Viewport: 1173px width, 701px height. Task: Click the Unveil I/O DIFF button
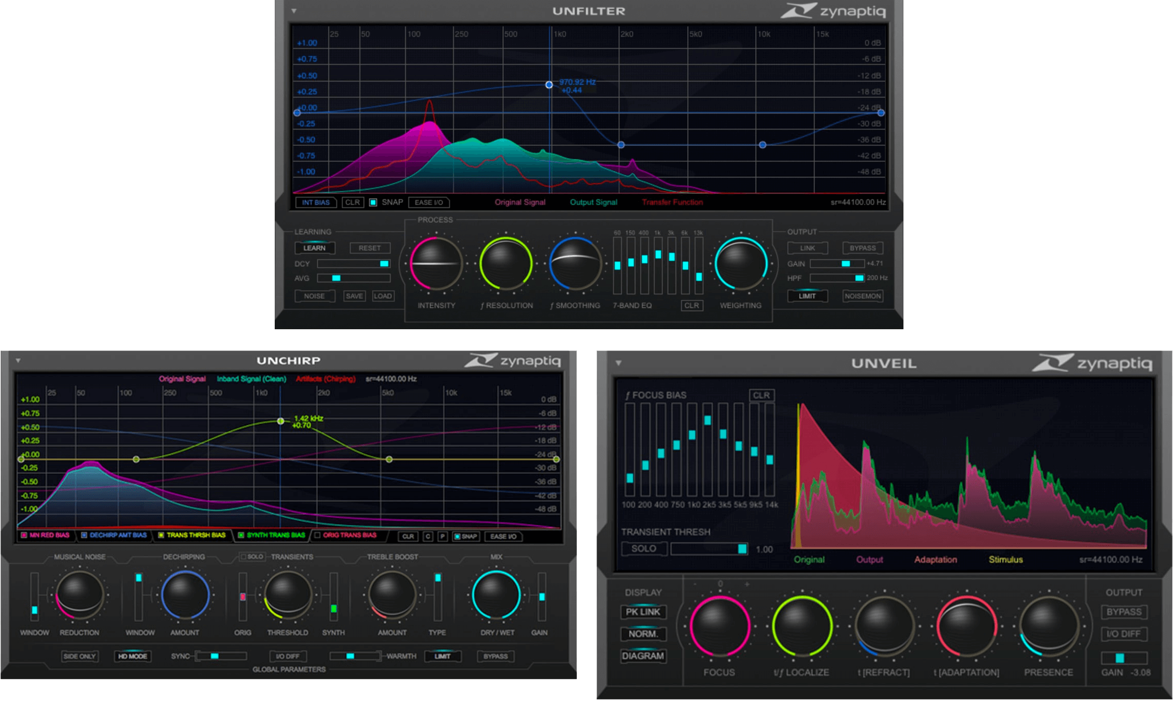coord(1123,634)
